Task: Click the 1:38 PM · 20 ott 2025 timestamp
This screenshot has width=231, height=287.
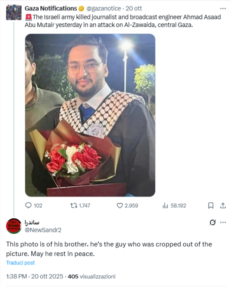Action: [x=35, y=276]
